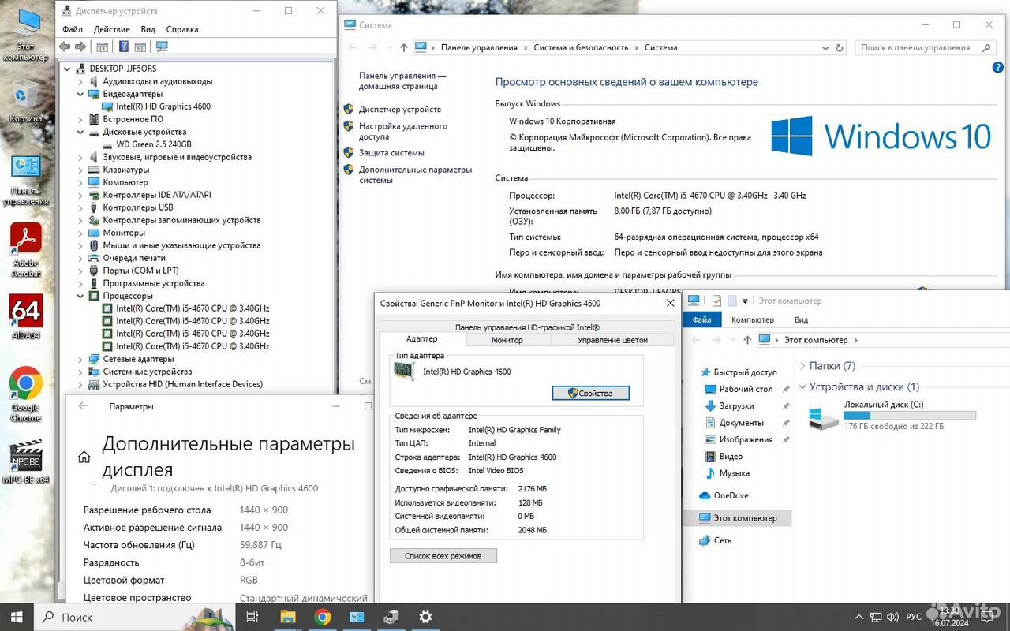The width and height of the screenshot is (1010, 631).
Task: Open the Файл menu in Device Manager
Action: [73, 29]
